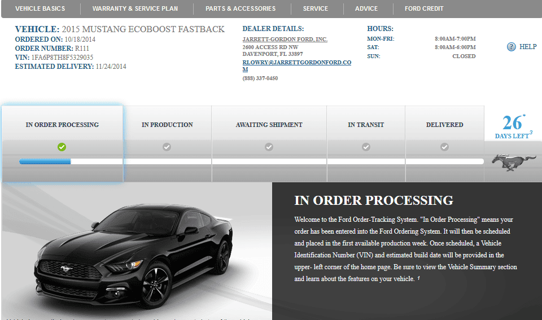Click the Help question mark icon
The image size is (542, 320).
click(511, 47)
